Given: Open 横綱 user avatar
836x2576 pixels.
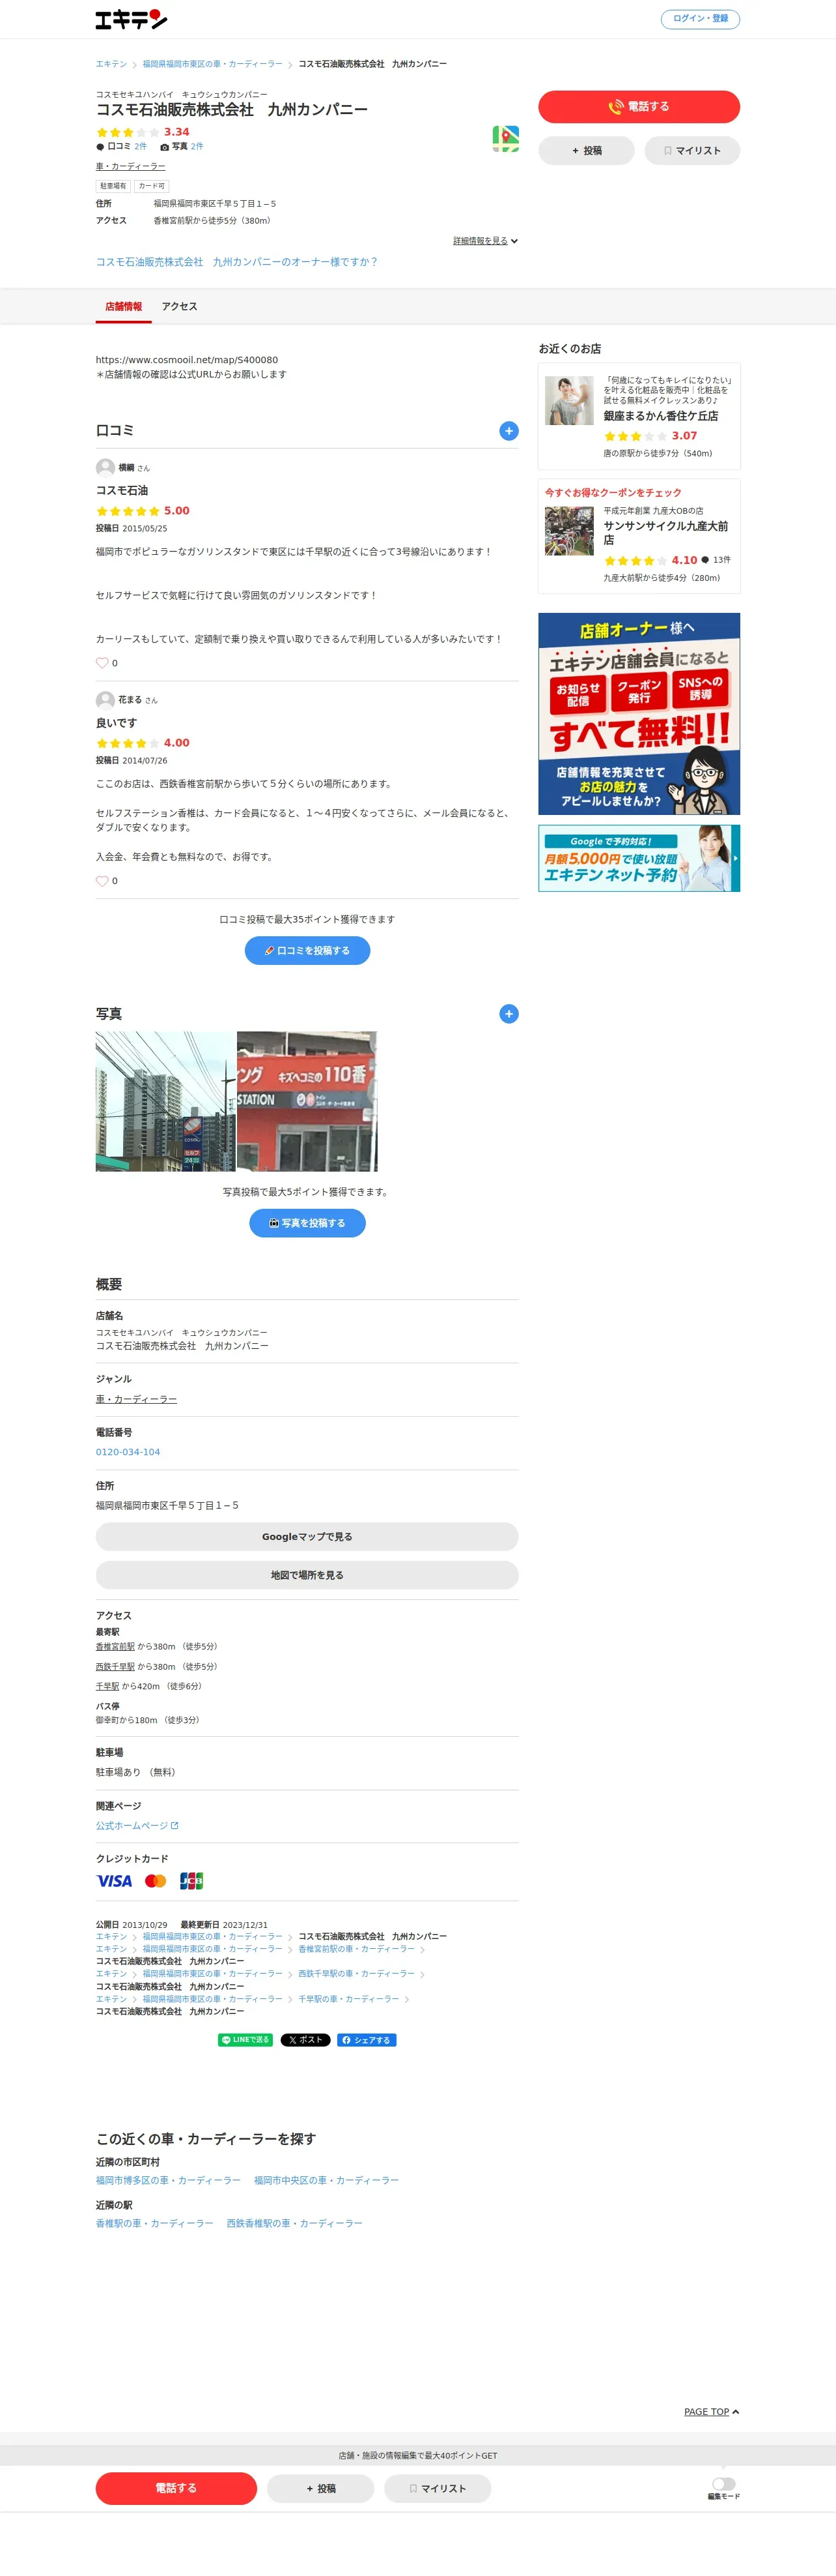Looking at the screenshot, I should click(x=105, y=467).
